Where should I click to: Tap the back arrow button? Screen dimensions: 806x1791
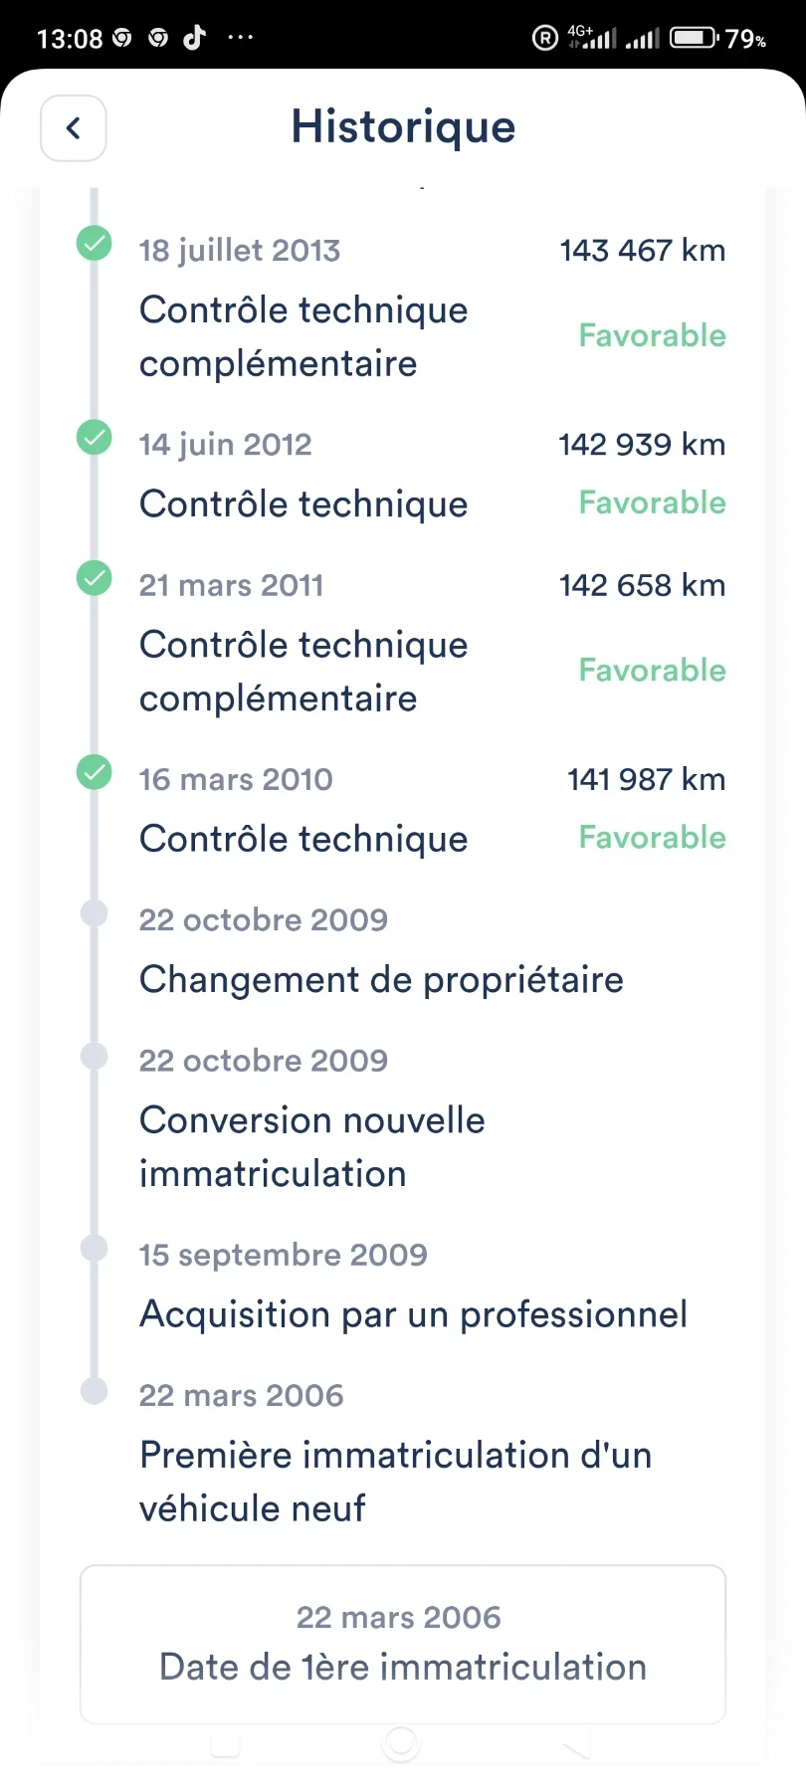(x=73, y=128)
